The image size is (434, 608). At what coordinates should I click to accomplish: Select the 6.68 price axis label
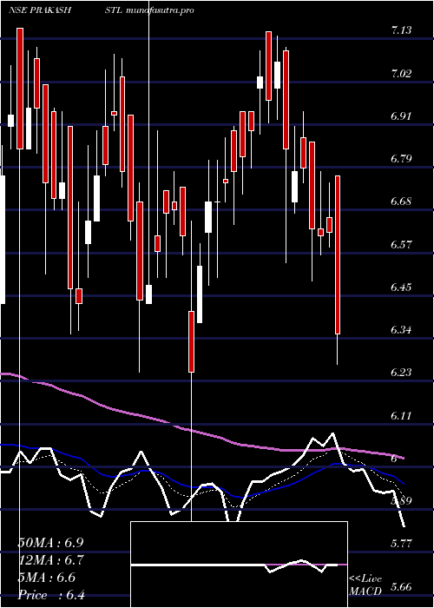[x=401, y=202]
